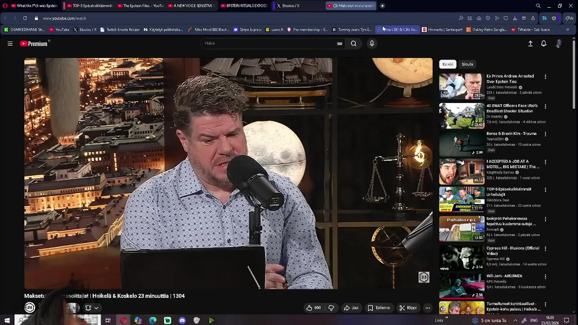Open Opera AI assistant button
This screenshot has height=325, width=578.
pyautogui.click(x=569, y=18)
